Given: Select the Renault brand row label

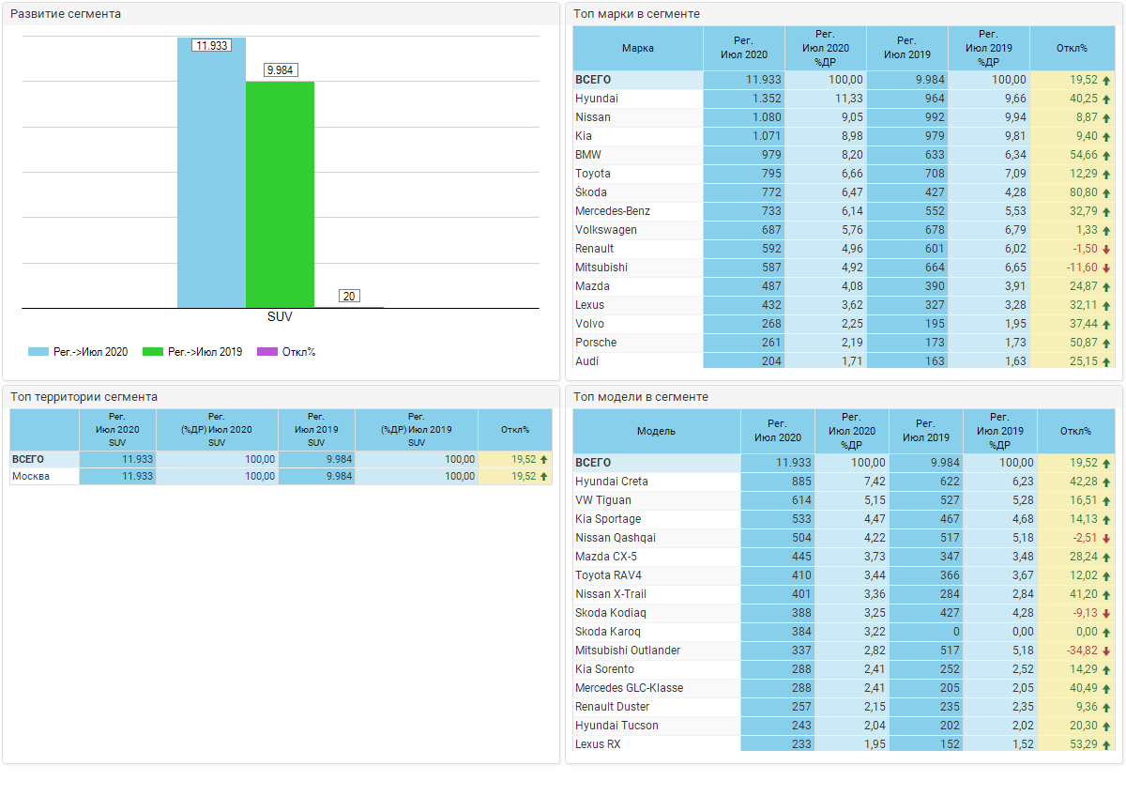Looking at the screenshot, I should (x=595, y=249).
